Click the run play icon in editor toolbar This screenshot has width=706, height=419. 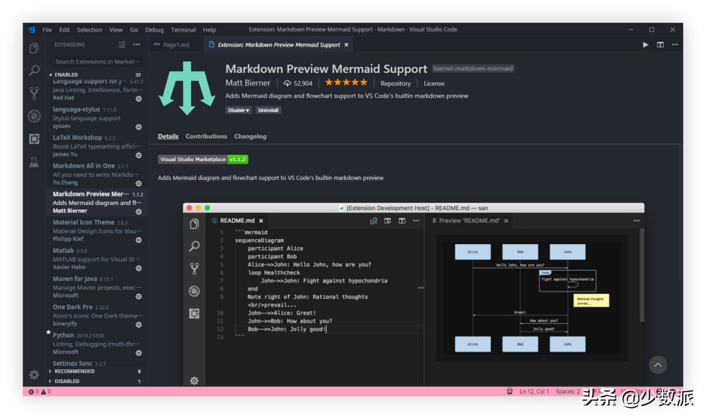click(x=645, y=45)
